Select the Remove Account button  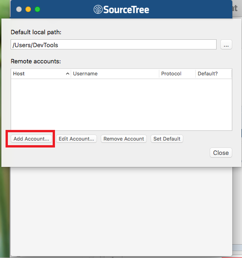(x=124, y=139)
